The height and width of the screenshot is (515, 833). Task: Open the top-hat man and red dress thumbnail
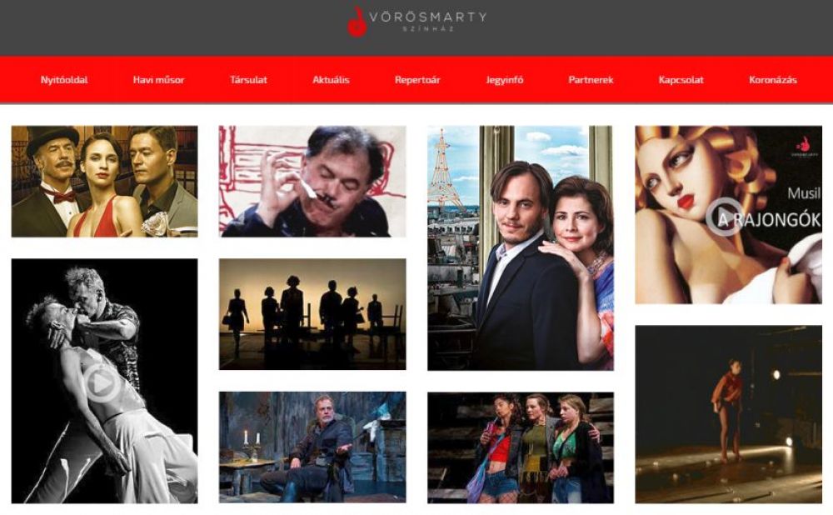pyautogui.click(x=105, y=181)
